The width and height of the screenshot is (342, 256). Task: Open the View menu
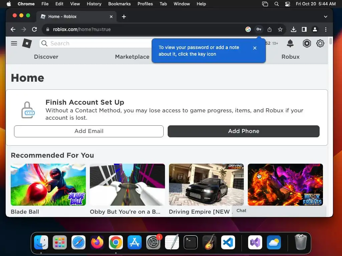(75, 4)
